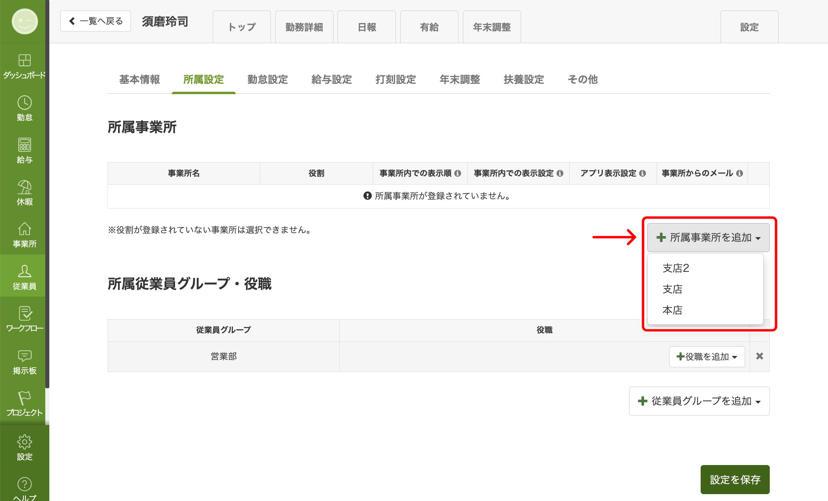Click info icon next to 事業所内での表示設定
828x501 pixels.
click(x=560, y=173)
